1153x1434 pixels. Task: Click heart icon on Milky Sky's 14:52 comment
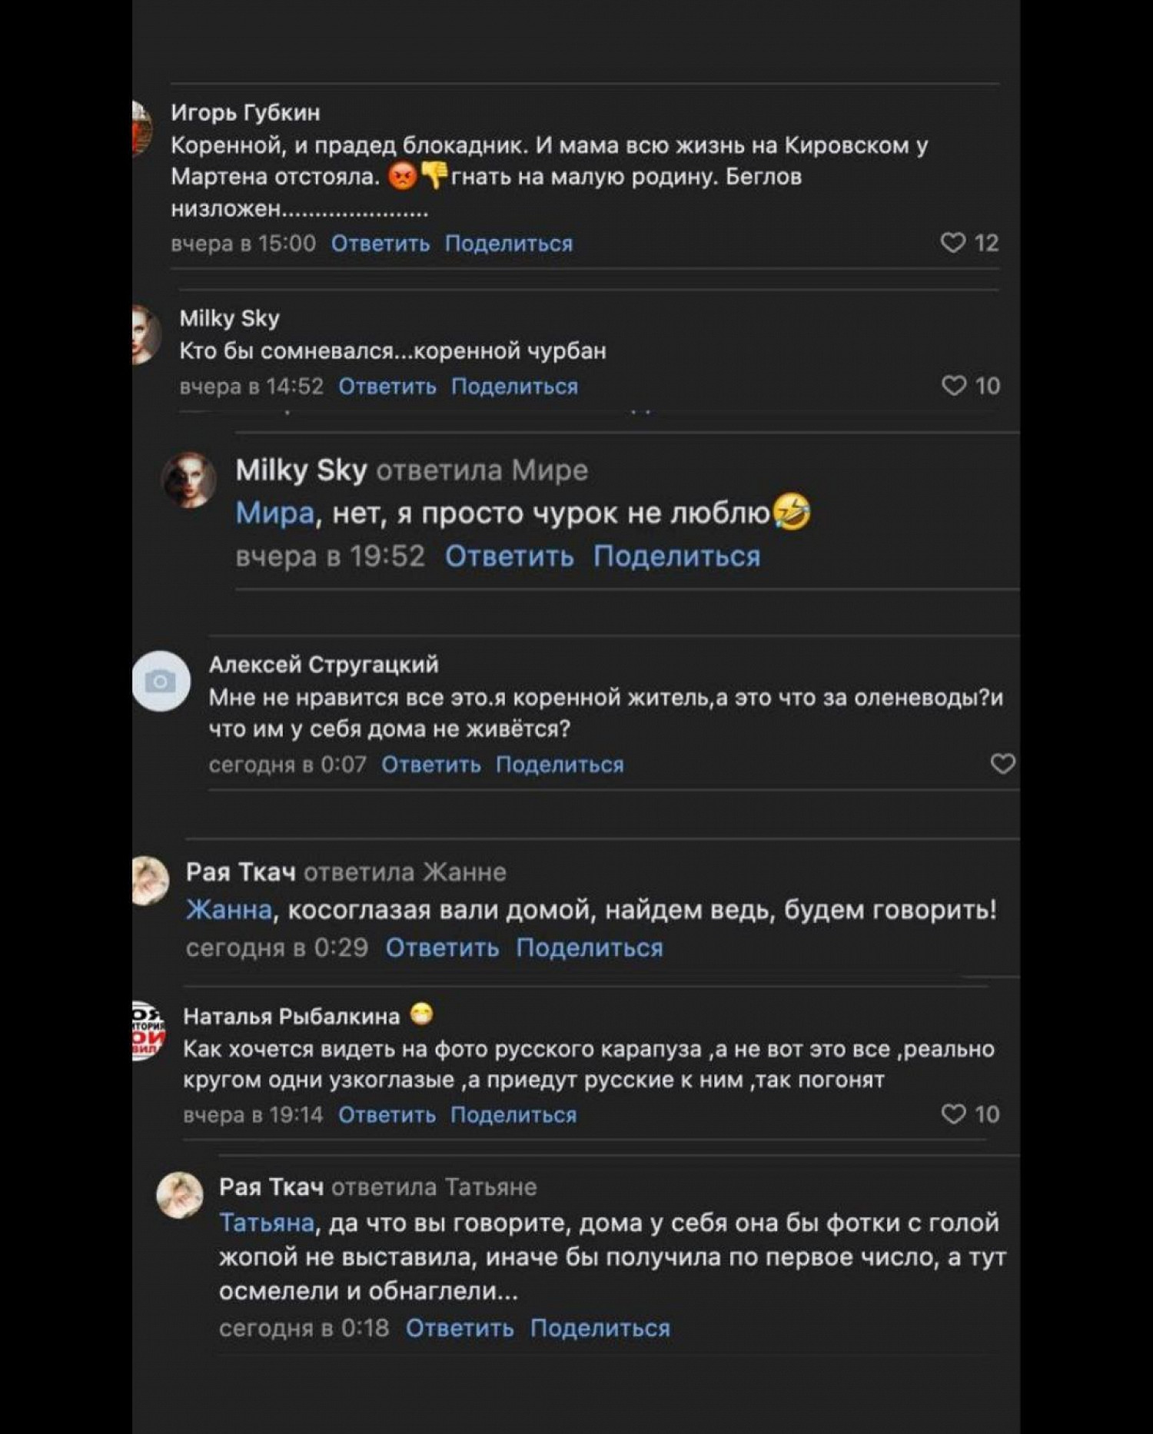pos(953,385)
